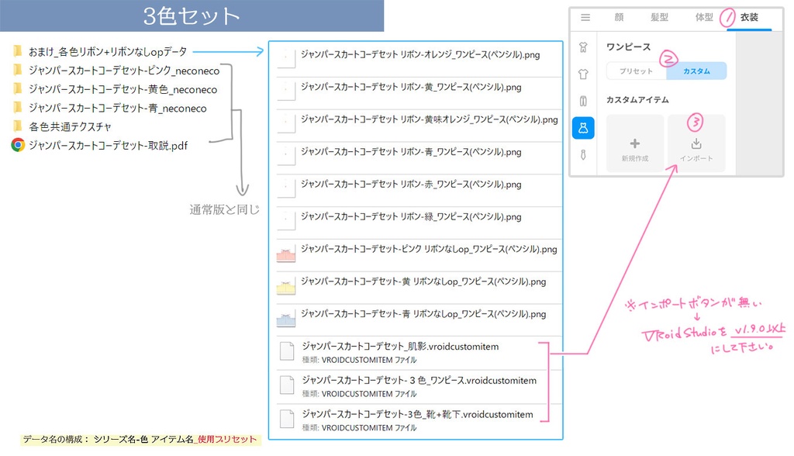This screenshot has height=456, width=794.
Task: Switch to the 髪型 tab
Action: tap(659, 17)
